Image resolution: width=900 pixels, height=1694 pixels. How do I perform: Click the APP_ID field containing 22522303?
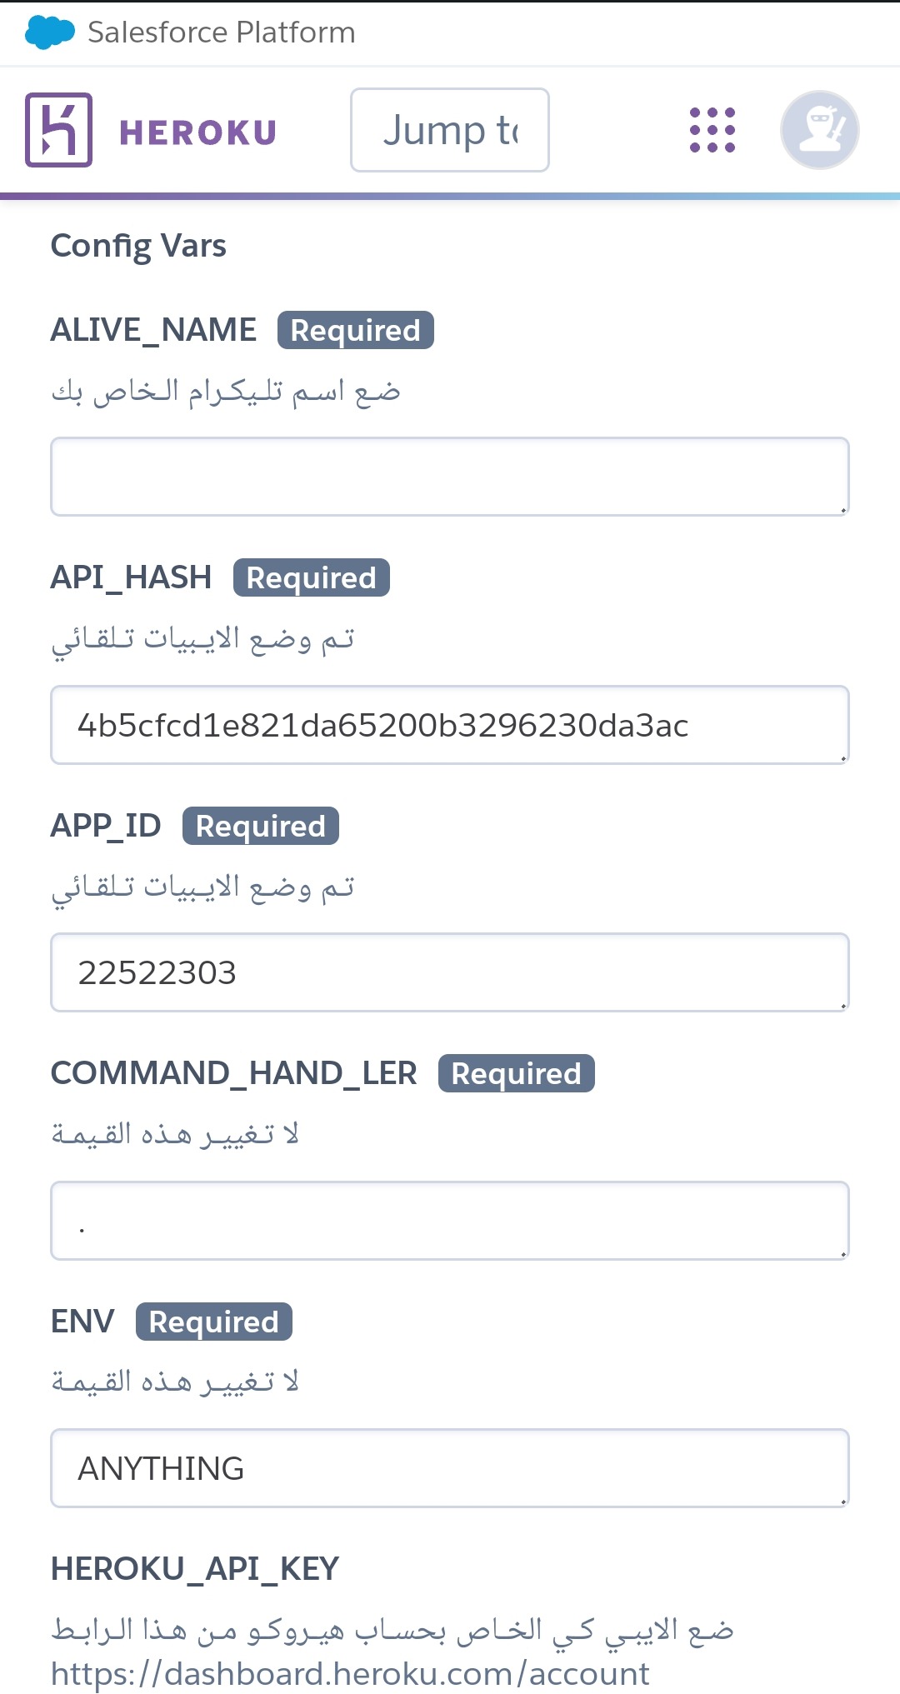click(450, 972)
